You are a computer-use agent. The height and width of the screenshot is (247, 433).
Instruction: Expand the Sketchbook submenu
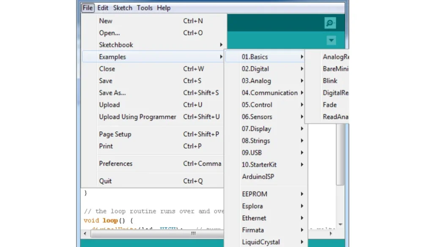[x=153, y=45]
